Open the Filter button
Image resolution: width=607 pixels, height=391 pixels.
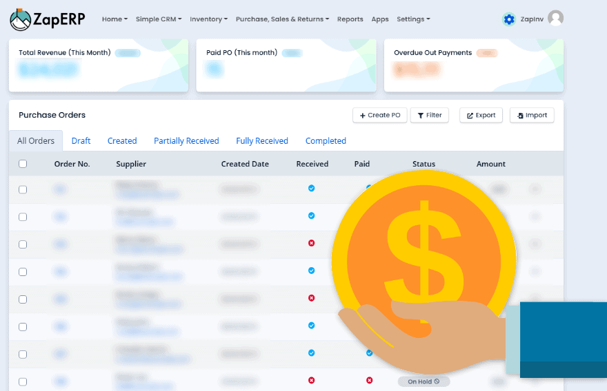click(x=429, y=115)
